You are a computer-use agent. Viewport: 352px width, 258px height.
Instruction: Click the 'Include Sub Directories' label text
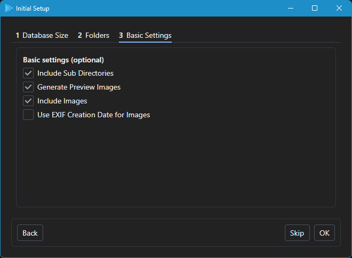(x=75, y=73)
